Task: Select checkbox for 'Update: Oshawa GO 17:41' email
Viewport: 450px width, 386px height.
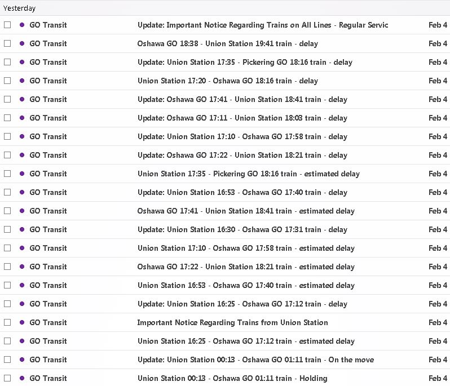Action: click(x=7, y=99)
